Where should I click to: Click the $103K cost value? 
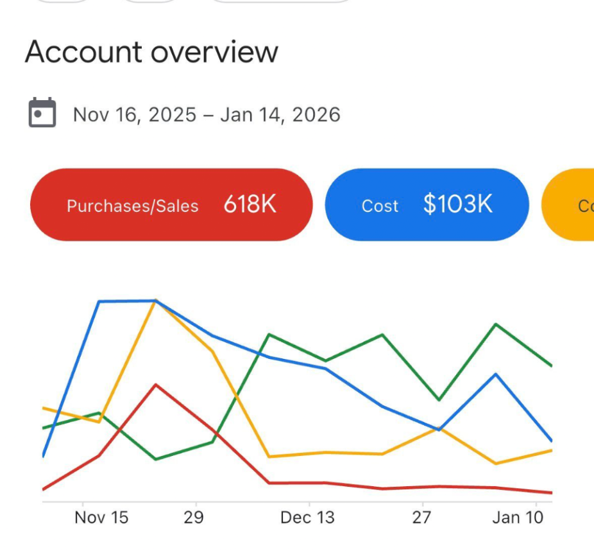(458, 204)
